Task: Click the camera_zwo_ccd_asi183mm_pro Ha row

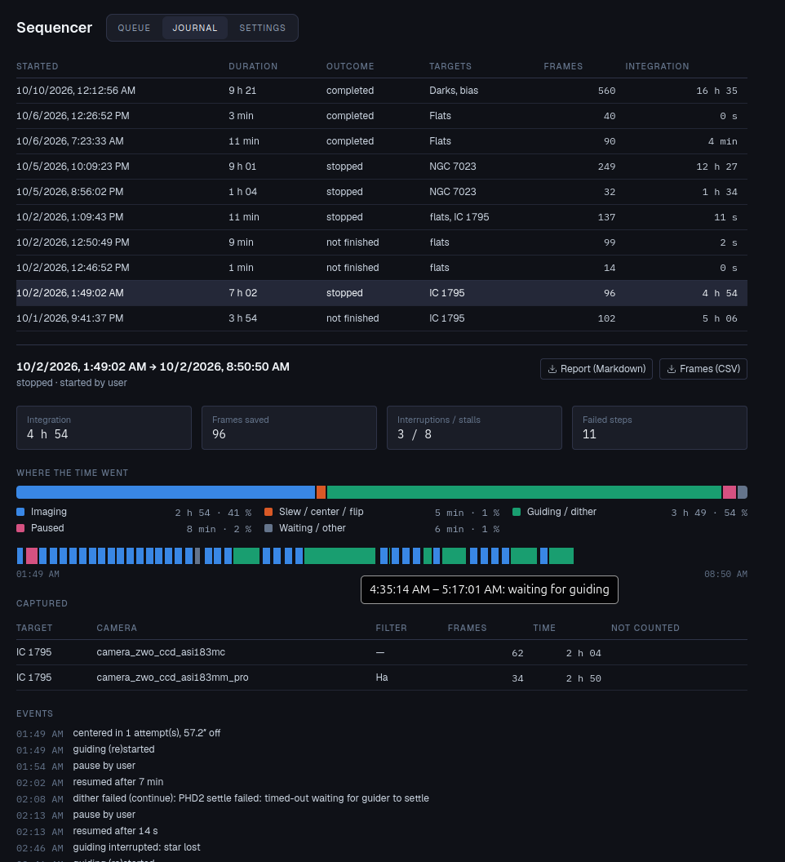Action: click(x=382, y=678)
